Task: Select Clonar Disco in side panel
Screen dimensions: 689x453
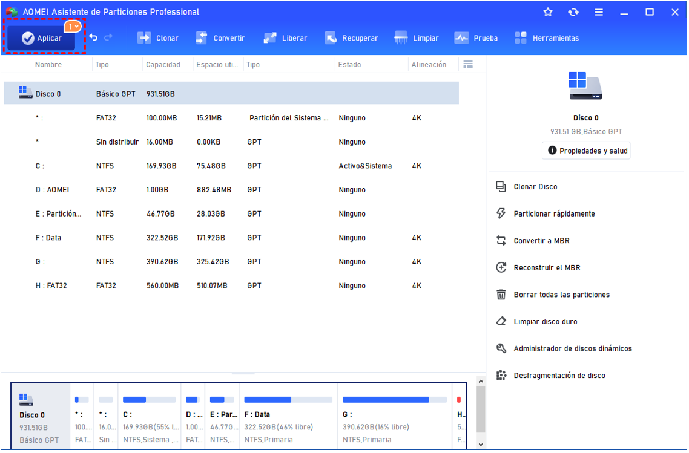Action: [535, 187]
